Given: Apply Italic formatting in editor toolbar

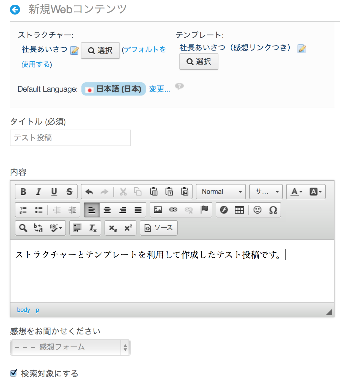Looking at the screenshot, I should pyautogui.click(x=39, y=192).
